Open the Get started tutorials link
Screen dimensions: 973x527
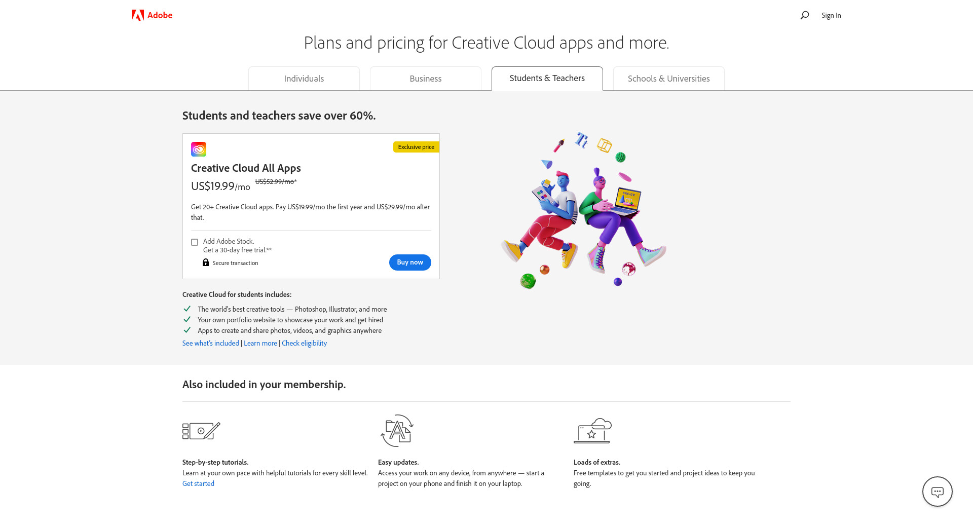coord(198,483)
